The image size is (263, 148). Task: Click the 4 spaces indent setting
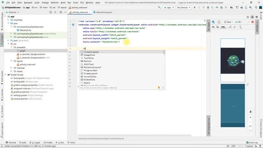249,146
